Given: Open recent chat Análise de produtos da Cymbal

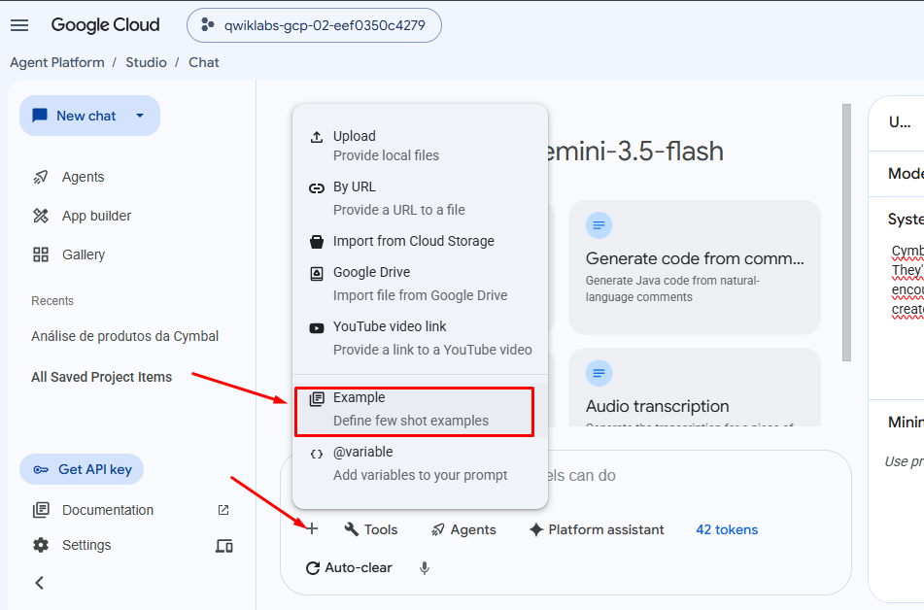Looking at the screenshot, I should (125, 336).
